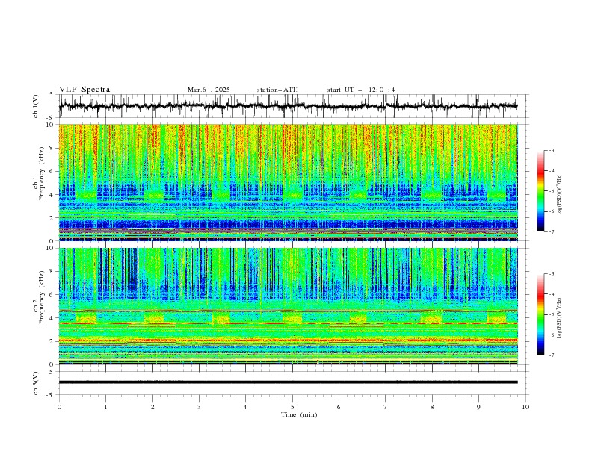Click the "-4" tick on ch.1 colorbar

(552, 171)
